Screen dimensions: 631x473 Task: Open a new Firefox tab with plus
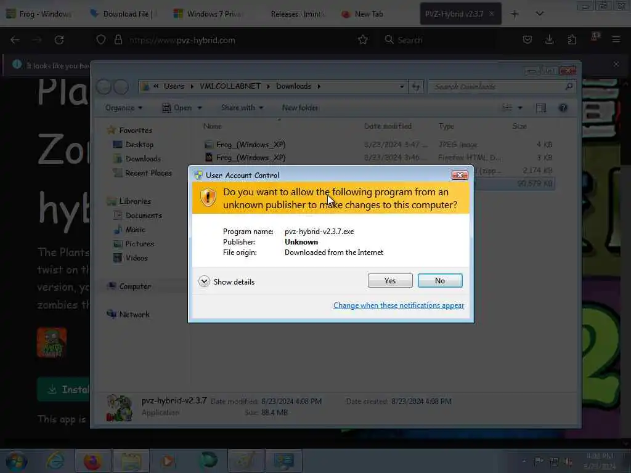(515, 14)
